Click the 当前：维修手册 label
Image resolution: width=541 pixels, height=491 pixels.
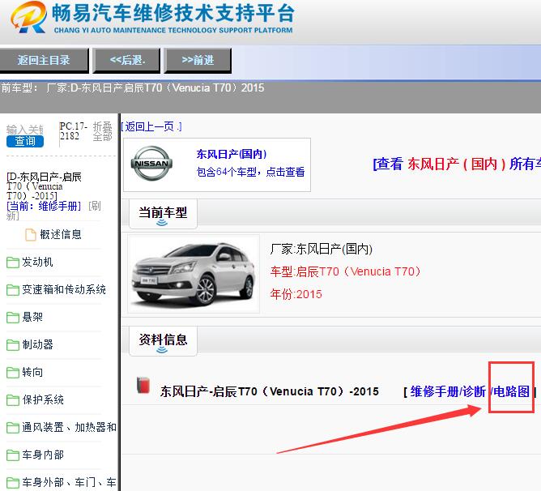(44, 206)
